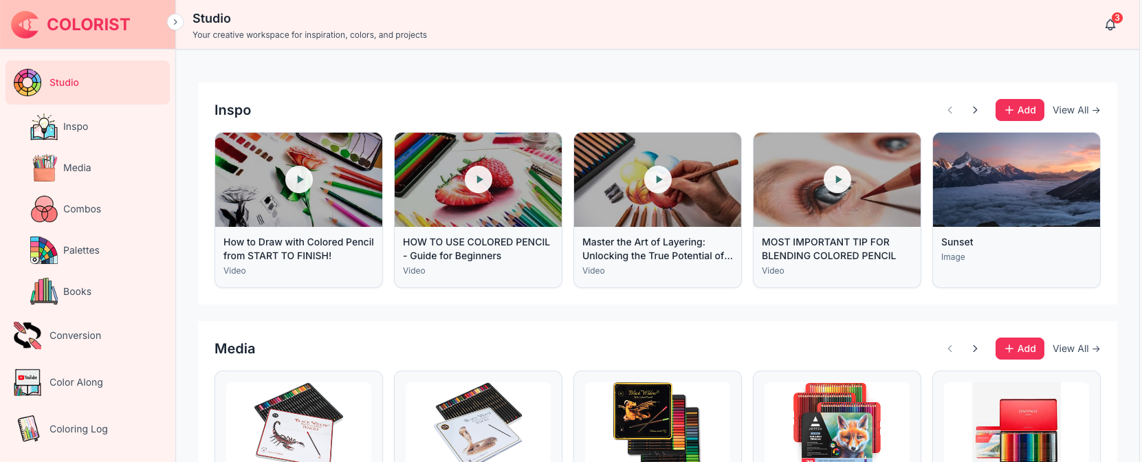Open the Color Along YouTube icon
The width and height of the screenshot is (1142, 462).
28,382
